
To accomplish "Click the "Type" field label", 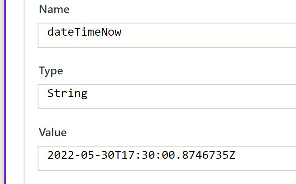I will [x=51, y=71].
